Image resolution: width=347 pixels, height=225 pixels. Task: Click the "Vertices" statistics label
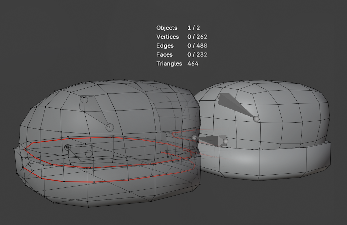[x=167, y=37]
